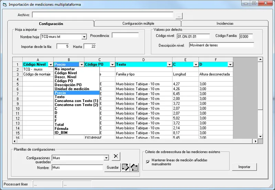Select Descr. Nivel option
This screenshot has width=275, height=190.
pyautogui.click(x=77, y=77)
